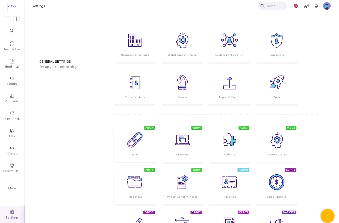Open the Organization settings building icon
This screenshot has height=223, width=339.
[x=135, y=40]
